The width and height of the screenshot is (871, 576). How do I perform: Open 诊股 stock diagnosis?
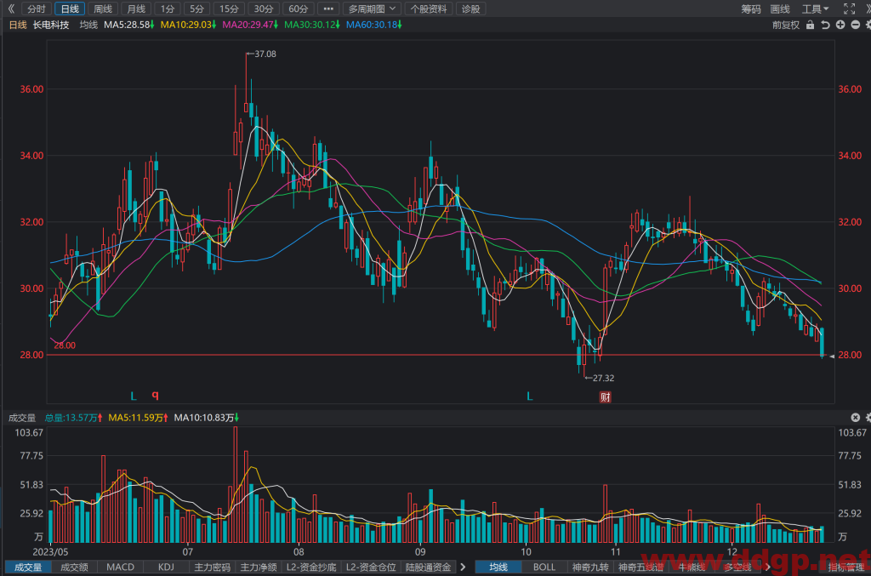pos(470,9)
